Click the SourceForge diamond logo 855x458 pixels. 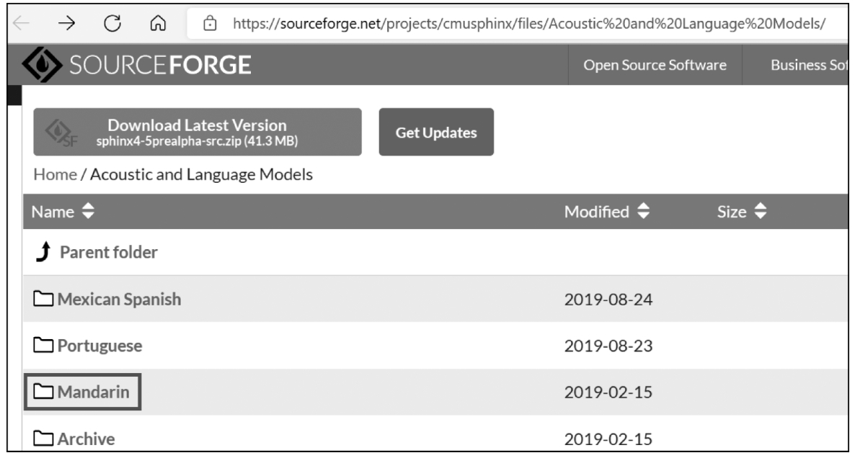tap(42, 65)
